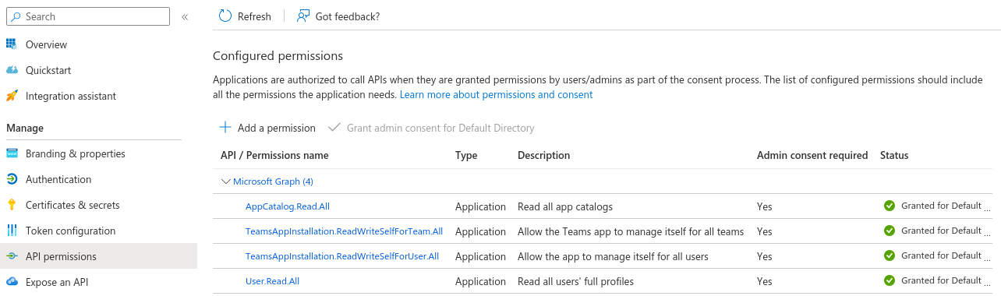The height and width of the screenshot is (296, 1001).
Task: Click 'Allow the app to manage itself for all users'
Action: pos(613,256)
